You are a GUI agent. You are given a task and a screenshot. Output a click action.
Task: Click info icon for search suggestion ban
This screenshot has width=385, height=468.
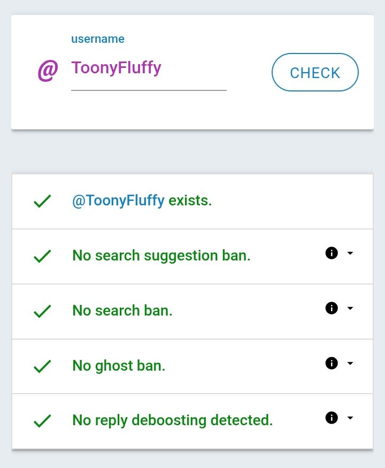click(332, 253)
